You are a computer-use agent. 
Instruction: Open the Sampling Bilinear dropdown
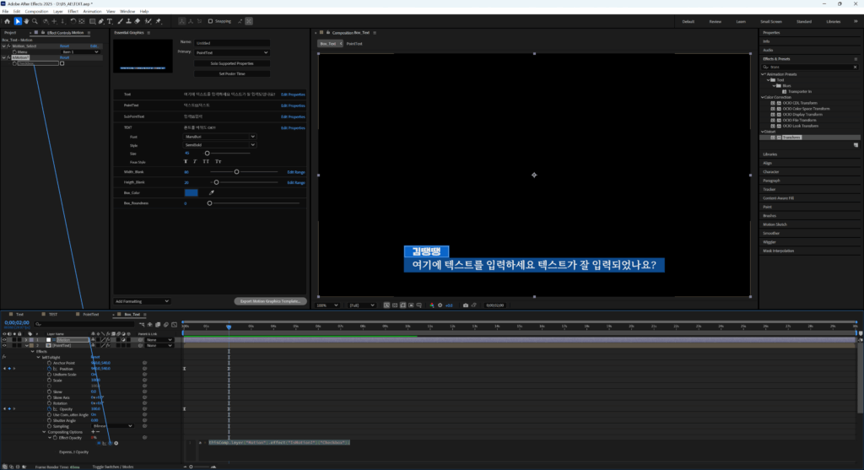(x=112, y=426)
